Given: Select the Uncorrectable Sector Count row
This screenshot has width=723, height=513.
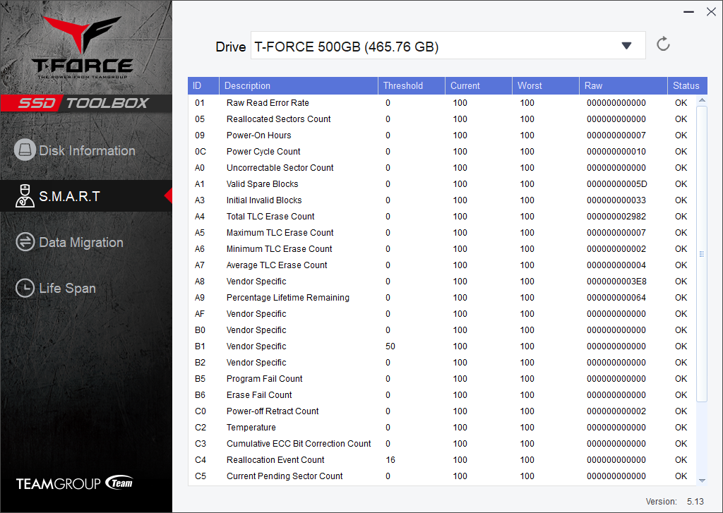Looking at the screenshot, I should [442, 168].
